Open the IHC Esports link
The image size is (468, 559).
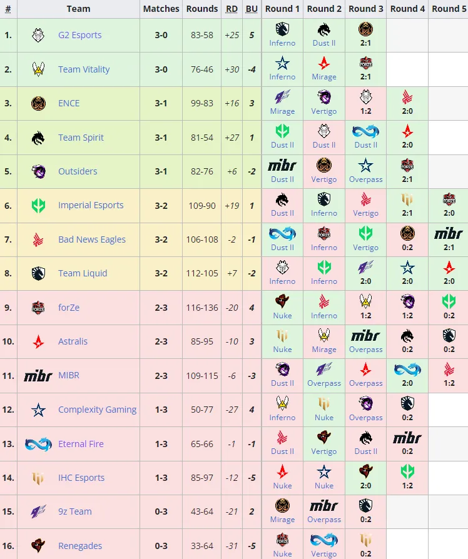click(81, 478)
